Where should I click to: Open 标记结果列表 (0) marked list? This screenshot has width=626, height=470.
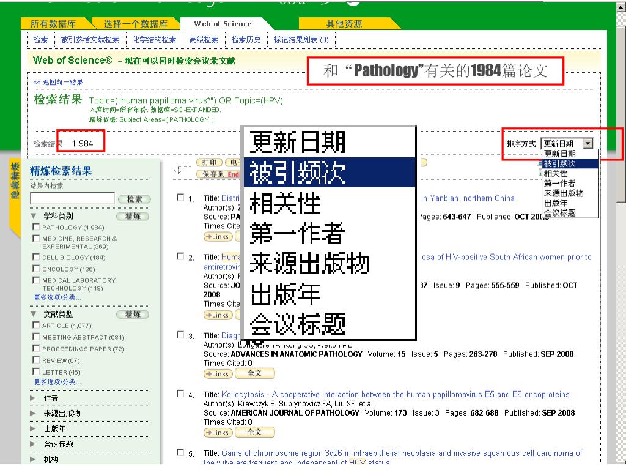pos(301,40)
